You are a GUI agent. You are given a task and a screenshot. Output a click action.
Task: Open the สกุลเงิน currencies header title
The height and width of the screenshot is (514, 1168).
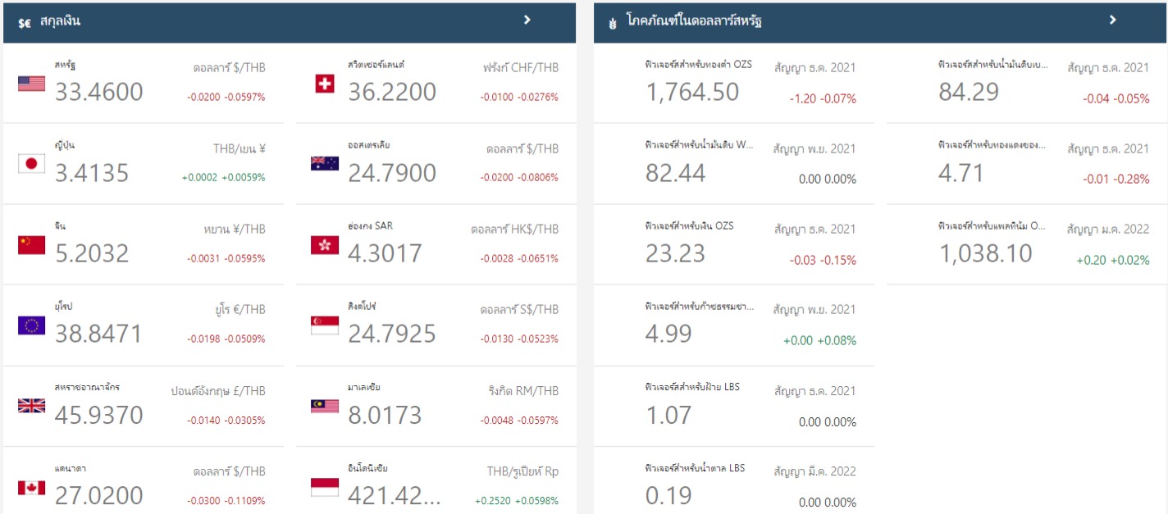pos(60,21)
